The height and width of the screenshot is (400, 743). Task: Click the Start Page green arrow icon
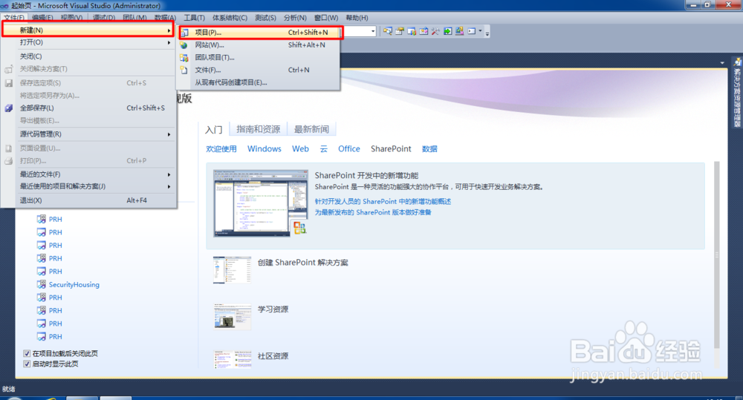coord(447,31)
